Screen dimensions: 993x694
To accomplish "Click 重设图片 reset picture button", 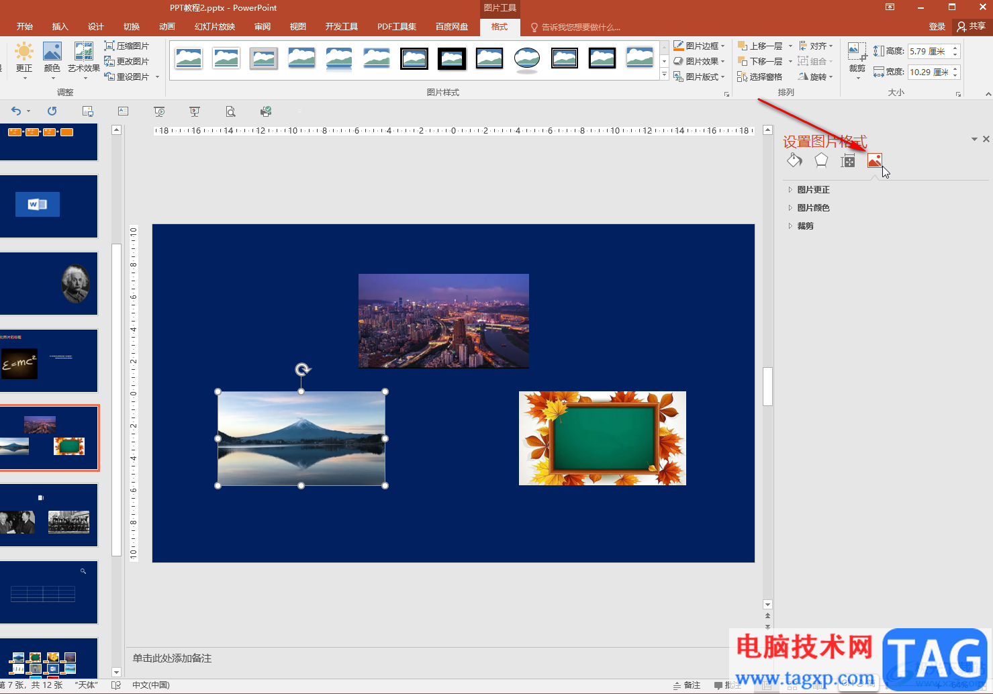I will coord(127,77).
